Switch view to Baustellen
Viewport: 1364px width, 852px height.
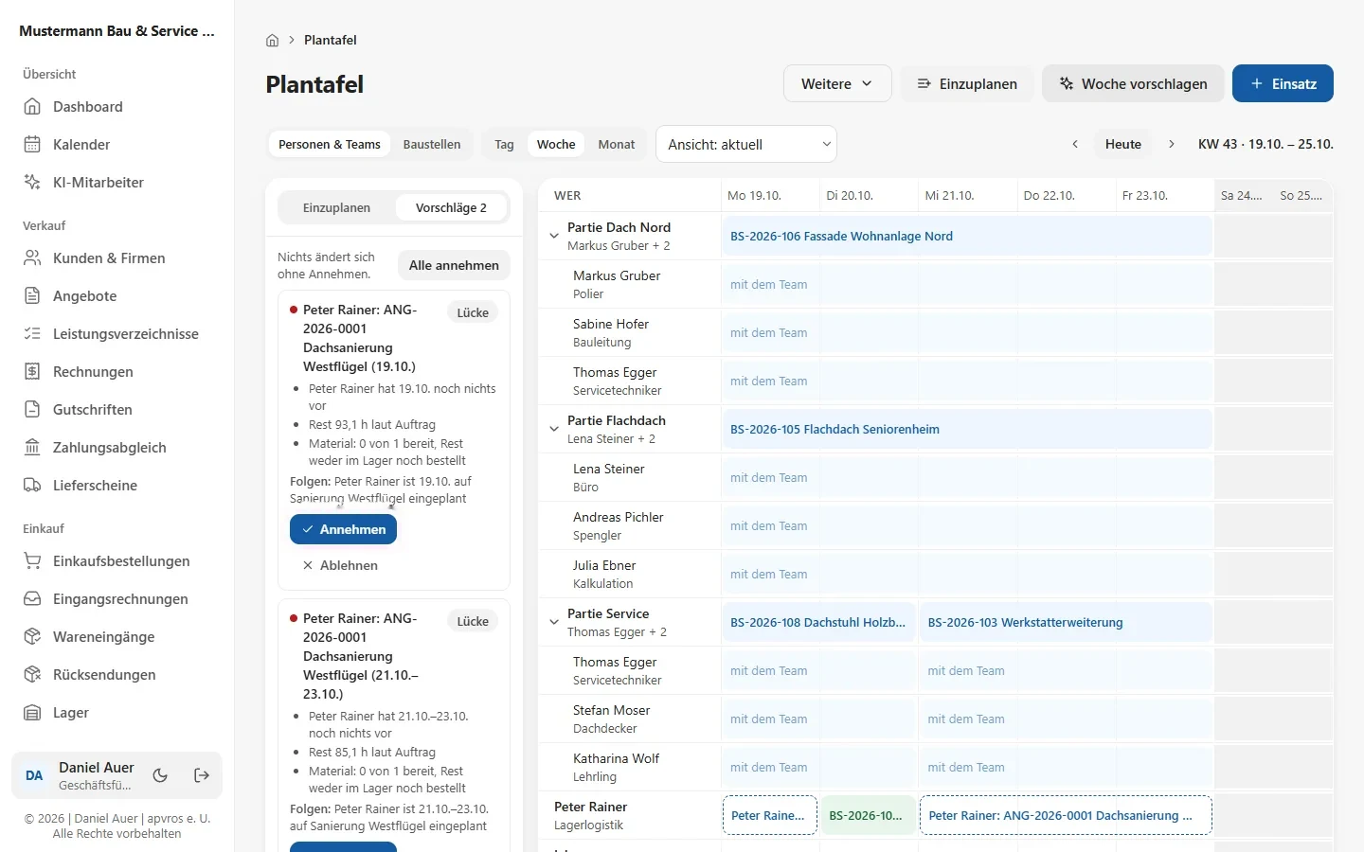(432, 145)
